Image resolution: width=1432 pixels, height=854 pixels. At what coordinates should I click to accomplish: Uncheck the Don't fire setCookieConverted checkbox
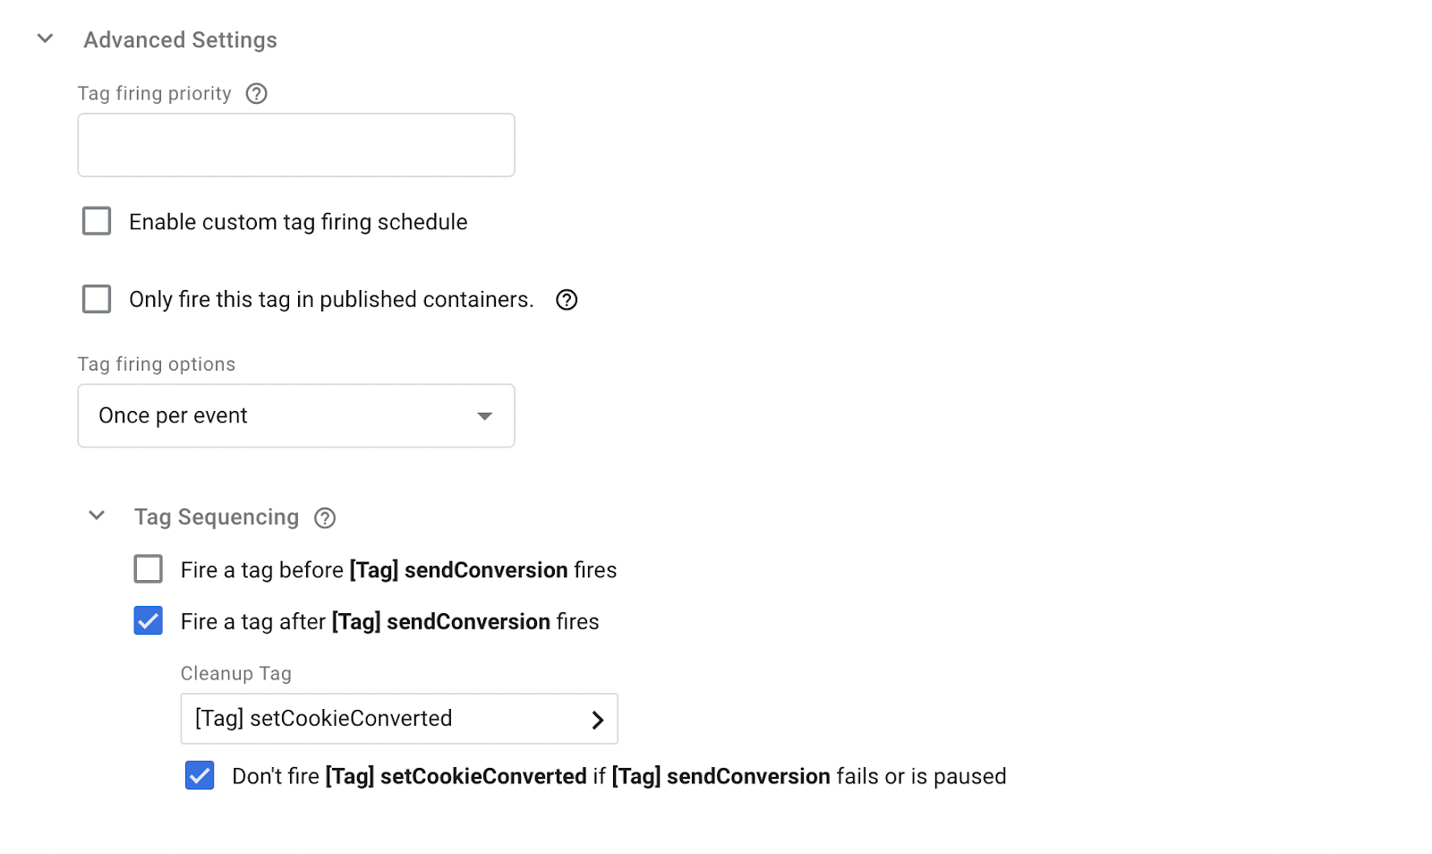point(200,775)
